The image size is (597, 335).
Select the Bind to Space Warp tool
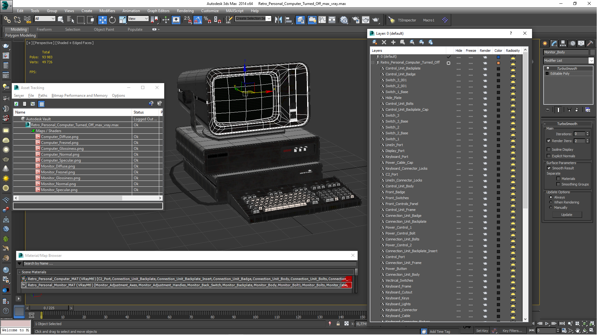[27, 20]
